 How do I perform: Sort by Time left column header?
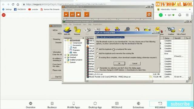tap(179, 38)
